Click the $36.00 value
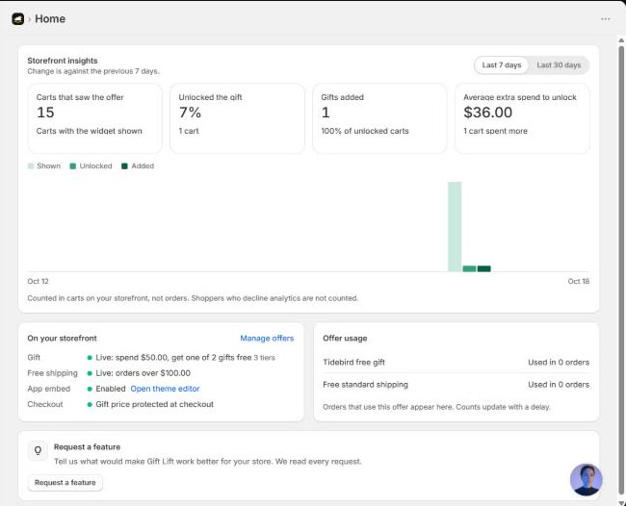The height and width of the screenshot is (506, 626). click(488, 113)
